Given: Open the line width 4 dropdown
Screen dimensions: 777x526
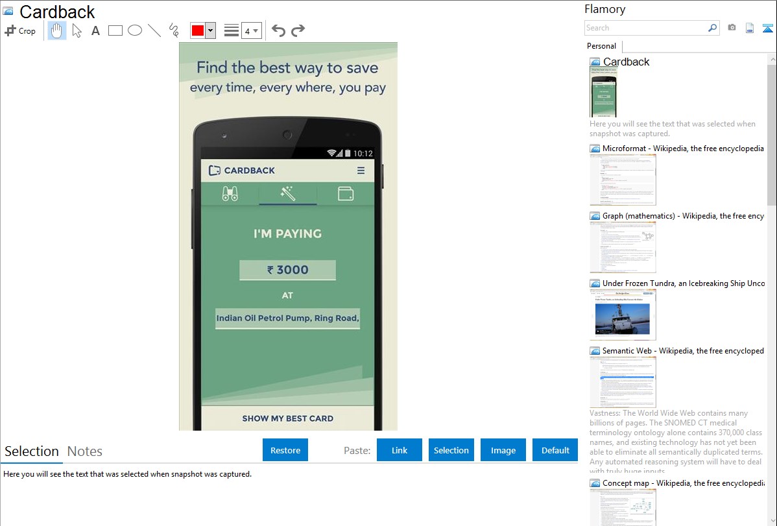Looking at the screenshot, I should tap(252, 30).
